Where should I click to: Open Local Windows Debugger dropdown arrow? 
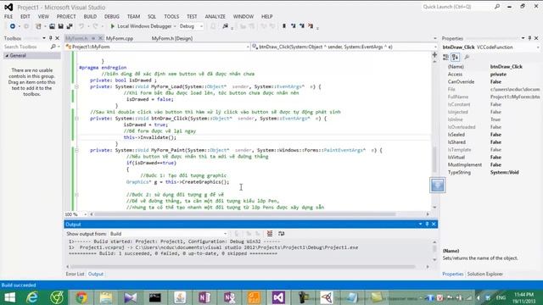175,26
